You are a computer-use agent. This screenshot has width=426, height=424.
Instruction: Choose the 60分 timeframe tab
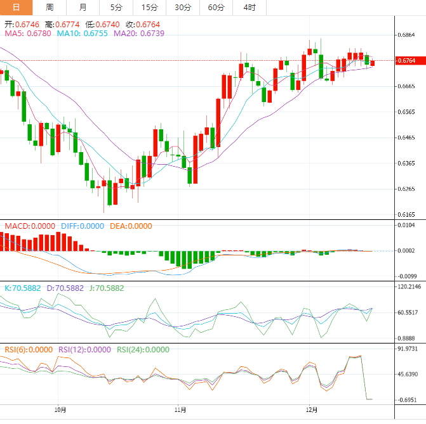(x=216, y=8)
